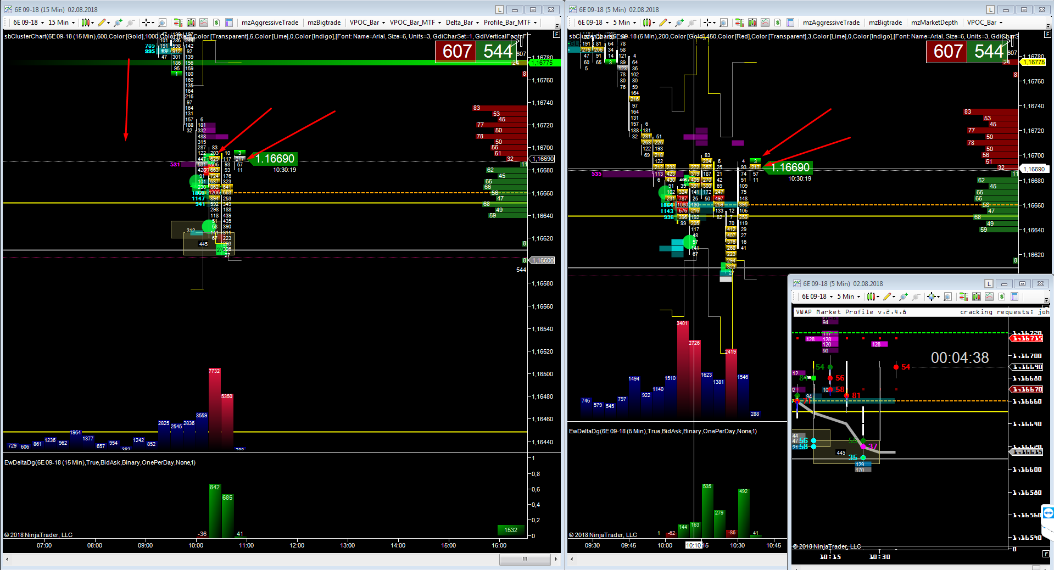
Task: Toggle F button in top 5 Min chart corner
Action: point(1047,34)
